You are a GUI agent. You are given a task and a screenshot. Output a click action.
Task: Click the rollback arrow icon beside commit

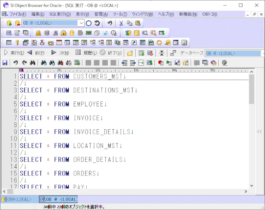tap(97, 23)
